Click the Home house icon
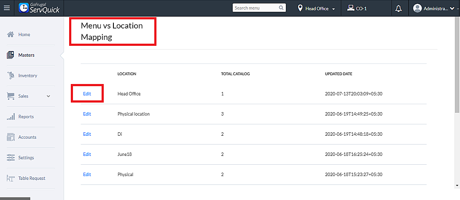 pos(11,34)
